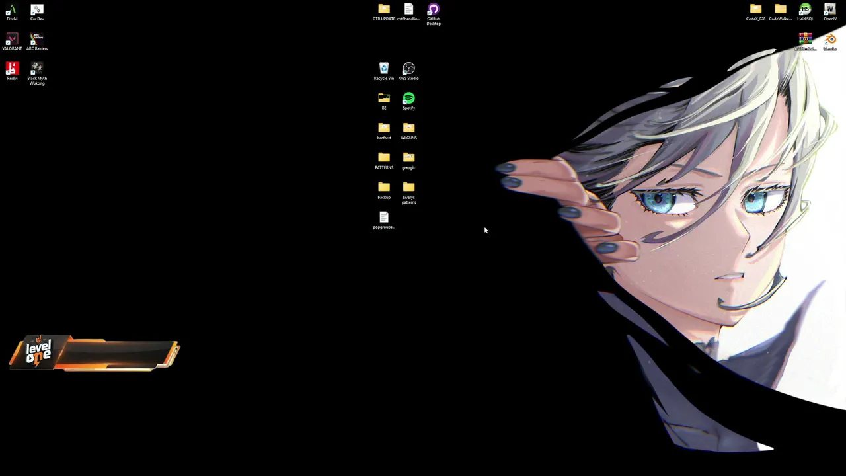
Task: Select the broftest folder
Action: [x=384, y=132]
